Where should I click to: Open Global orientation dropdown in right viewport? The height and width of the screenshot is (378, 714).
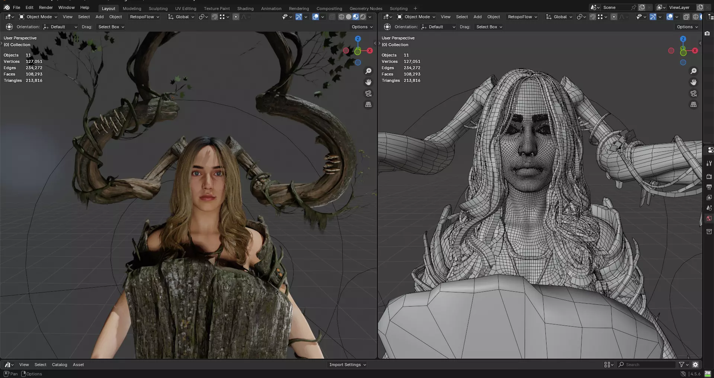click(559, 17)
